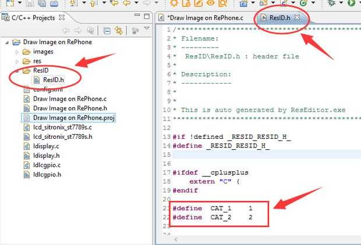The height and width of the screenshot is (245, 361).
Task: Open the Forward history dropdown arrow
Action: [x=156, y=3]
